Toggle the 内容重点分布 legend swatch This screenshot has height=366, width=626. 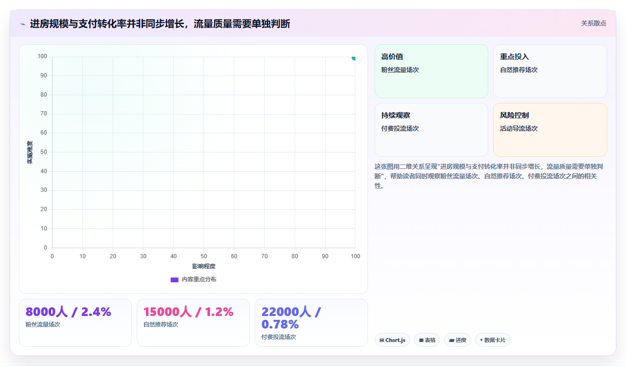tap(174, 279)
